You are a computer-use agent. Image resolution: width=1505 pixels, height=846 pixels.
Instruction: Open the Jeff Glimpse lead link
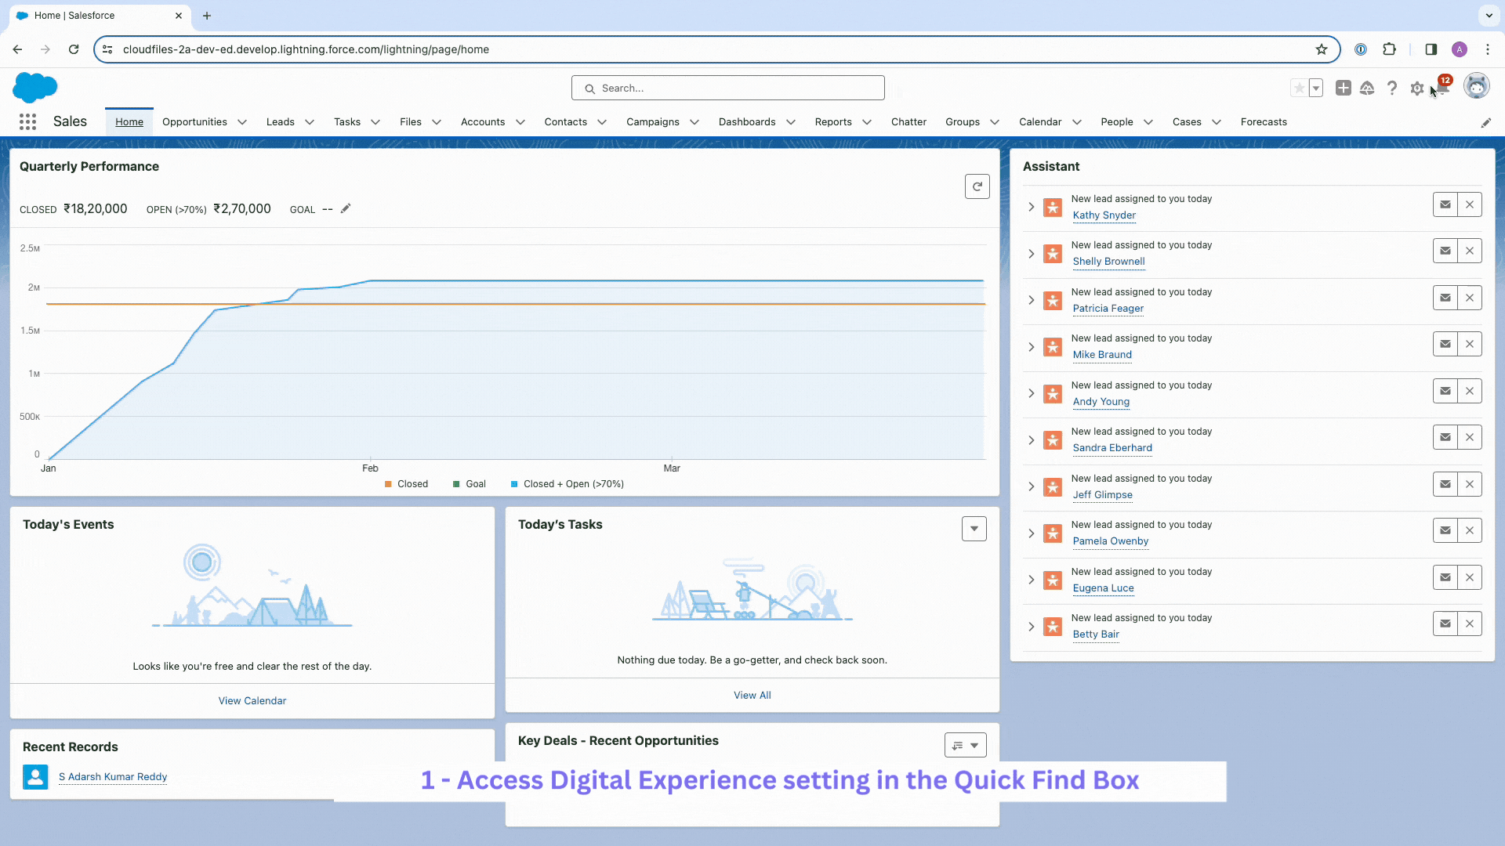tap(1102, 495)
